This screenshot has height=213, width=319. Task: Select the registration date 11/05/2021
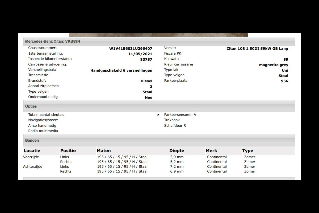point(140,54)
